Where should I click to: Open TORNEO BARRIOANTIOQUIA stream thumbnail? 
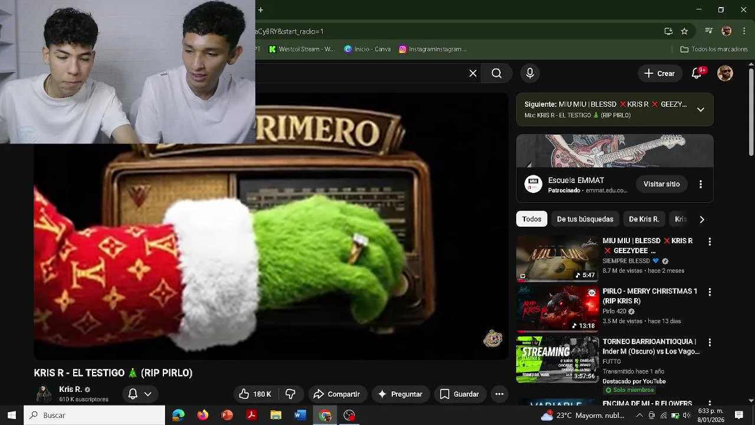557,359
